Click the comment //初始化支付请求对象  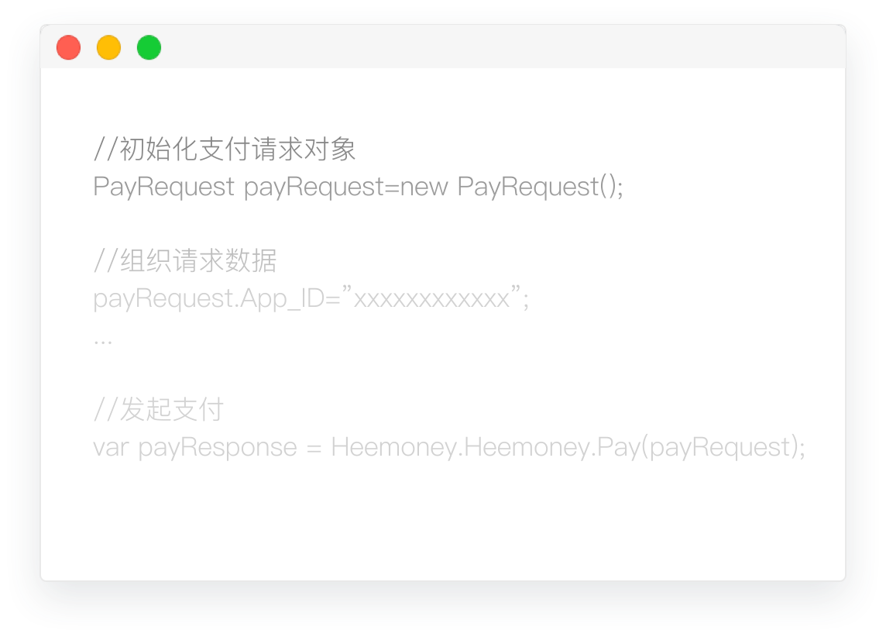(x=225, y=149)
